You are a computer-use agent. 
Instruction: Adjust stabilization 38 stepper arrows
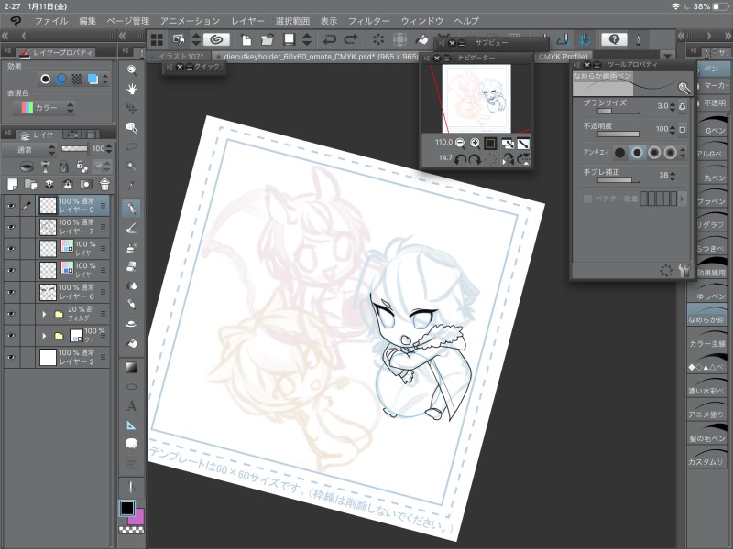point(673,176)
